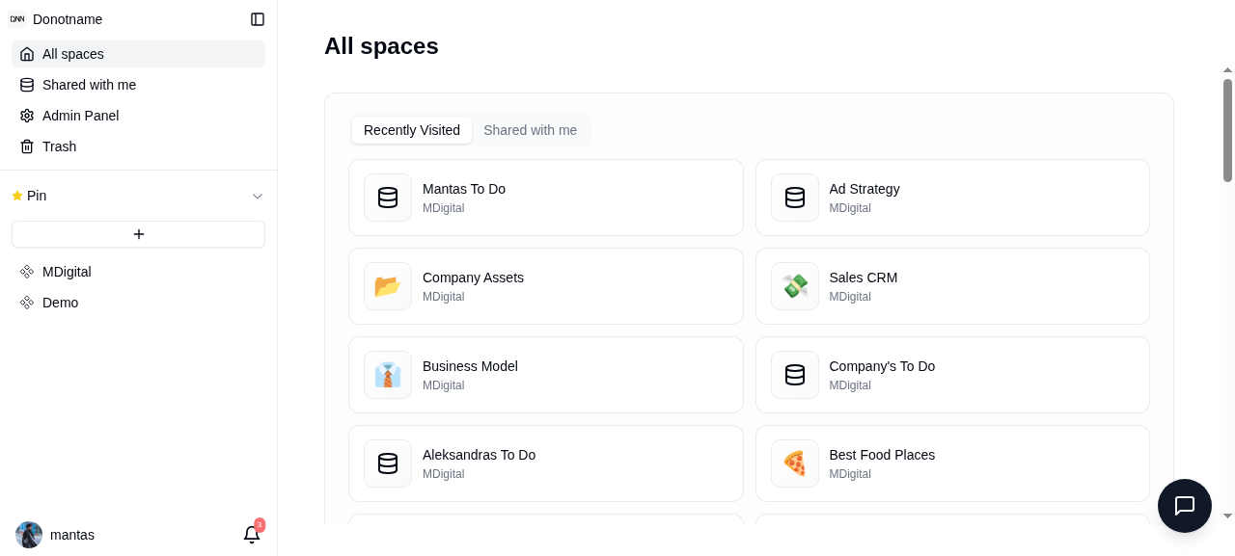Open All spaces in the sidebar
The image size is (1235, 556).
point(138,54)
